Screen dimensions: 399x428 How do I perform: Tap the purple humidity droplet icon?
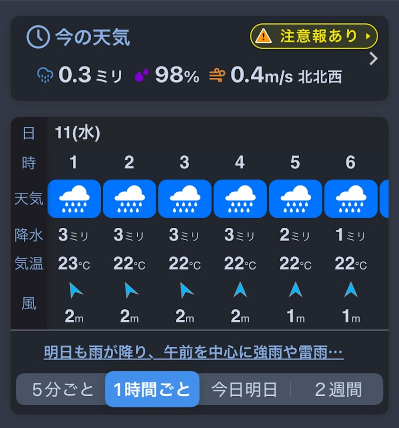click(142, 75)
